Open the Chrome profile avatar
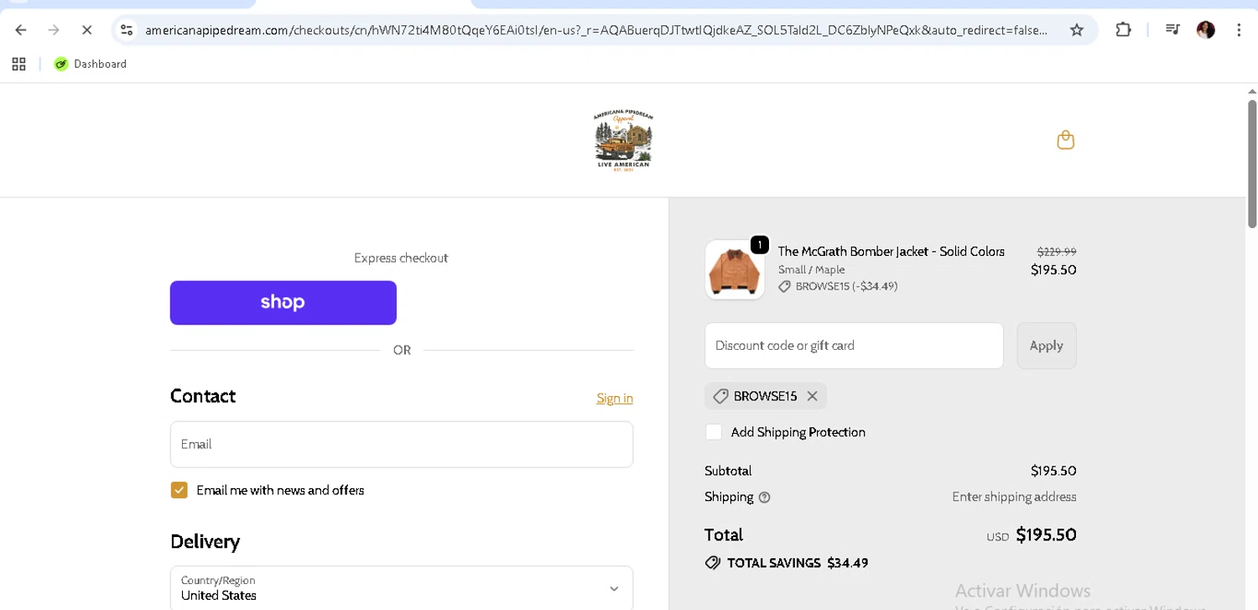 click(x=1206, y=30)
